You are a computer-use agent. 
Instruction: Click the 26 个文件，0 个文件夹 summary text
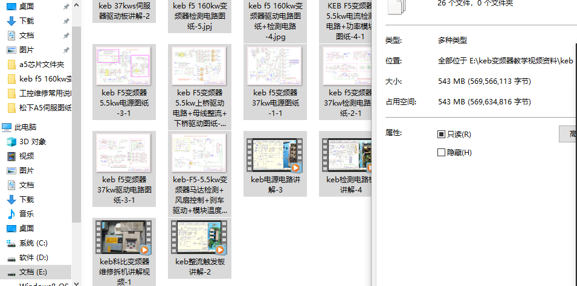(475, 4)
